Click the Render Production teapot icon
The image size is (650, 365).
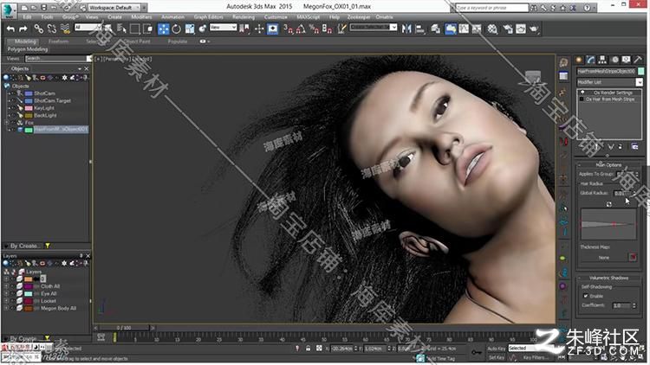[x=534, y=29]
